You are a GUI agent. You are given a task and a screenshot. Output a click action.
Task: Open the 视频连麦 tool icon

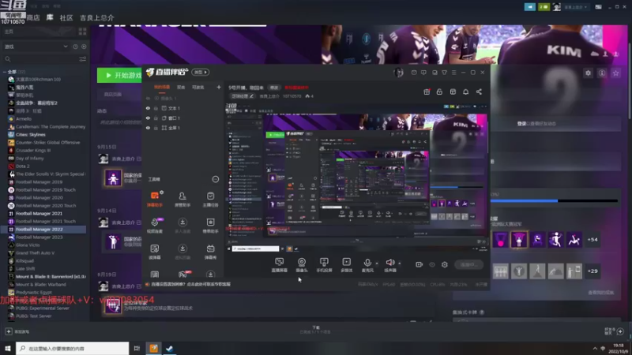155,225
